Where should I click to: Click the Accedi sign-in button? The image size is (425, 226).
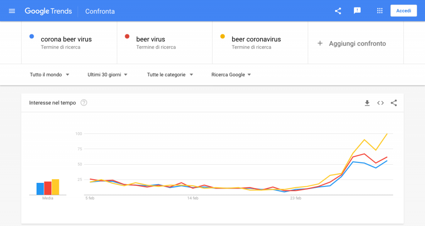coord(403,11)
